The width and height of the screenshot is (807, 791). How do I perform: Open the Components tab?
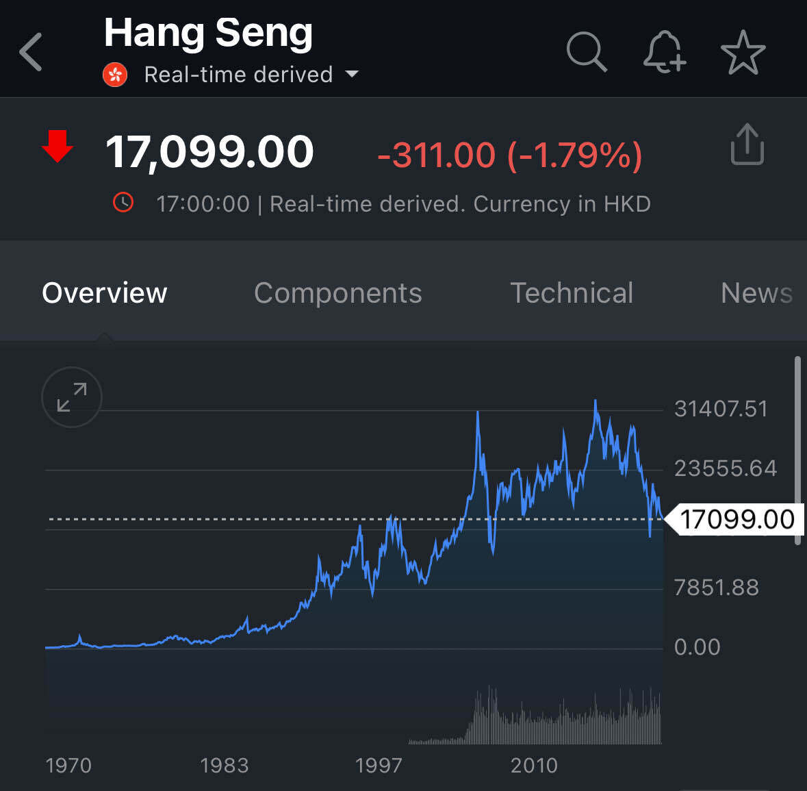click(x=338, y=293)
